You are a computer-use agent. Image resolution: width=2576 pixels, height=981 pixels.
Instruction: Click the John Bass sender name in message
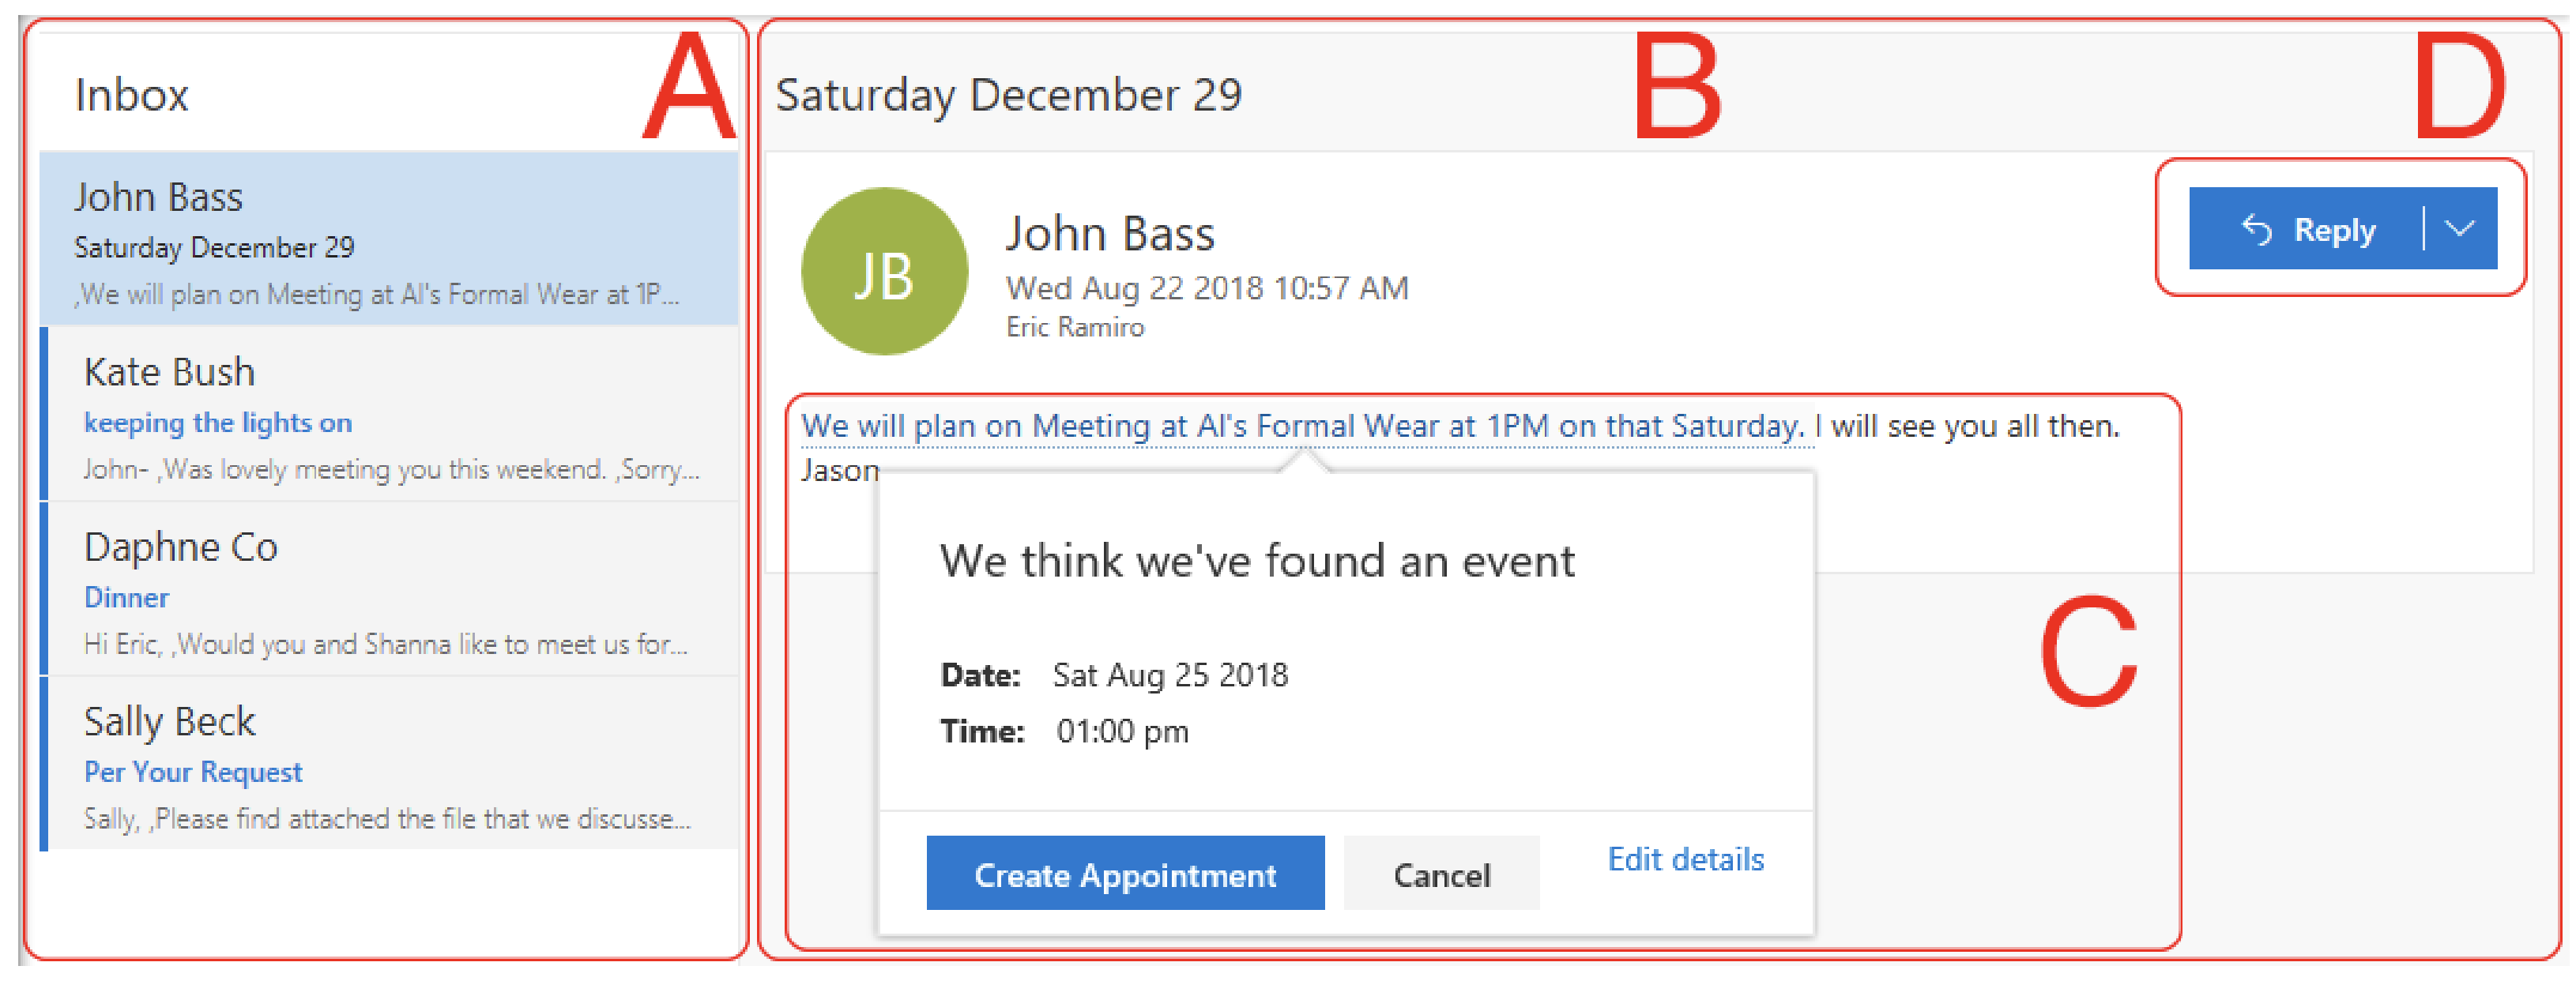[1110, 234]
